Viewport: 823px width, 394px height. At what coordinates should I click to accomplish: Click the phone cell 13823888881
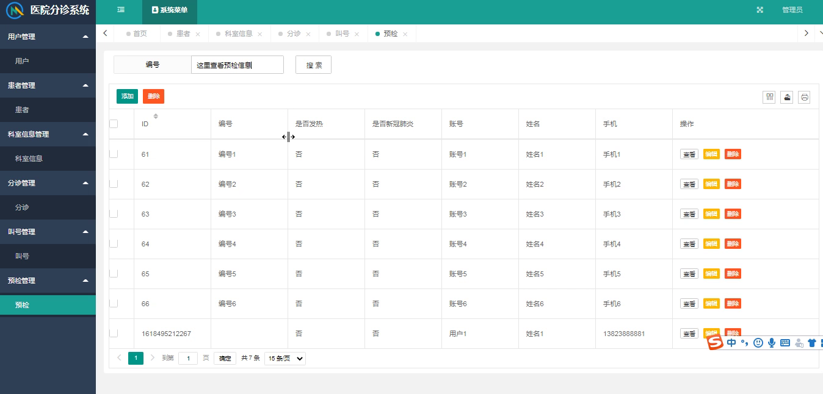(x=624, y=334)
